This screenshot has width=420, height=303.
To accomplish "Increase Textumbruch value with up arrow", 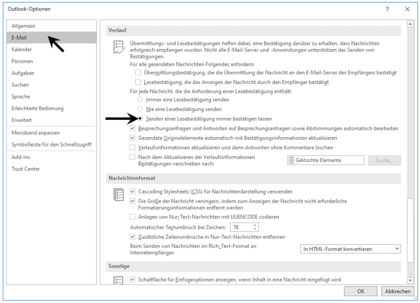I will click(255, 226).
